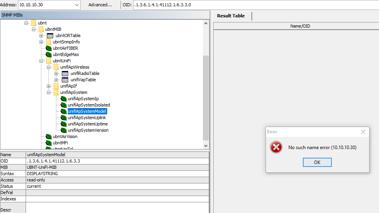Viewport: 379px width, 213px height.
Task: Click the MIB tree scrollbar down arrow
Action: (x=206, y=146)
